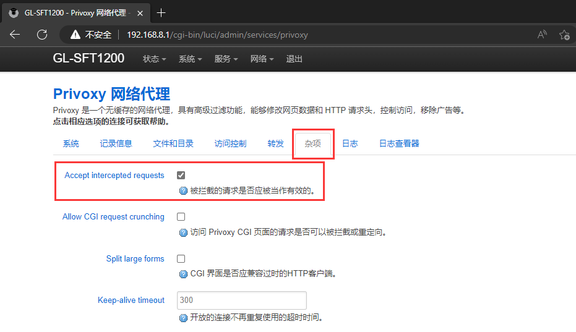Open a new browser tab
Viewport: 576px width, 332px height.
tap(161, 13)
